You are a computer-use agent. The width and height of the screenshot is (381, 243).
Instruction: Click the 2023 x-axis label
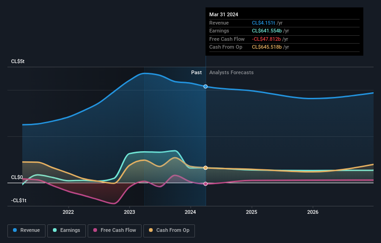(x=129, y=212)
